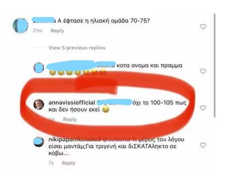Open the redacted username on the top comment

44,21
